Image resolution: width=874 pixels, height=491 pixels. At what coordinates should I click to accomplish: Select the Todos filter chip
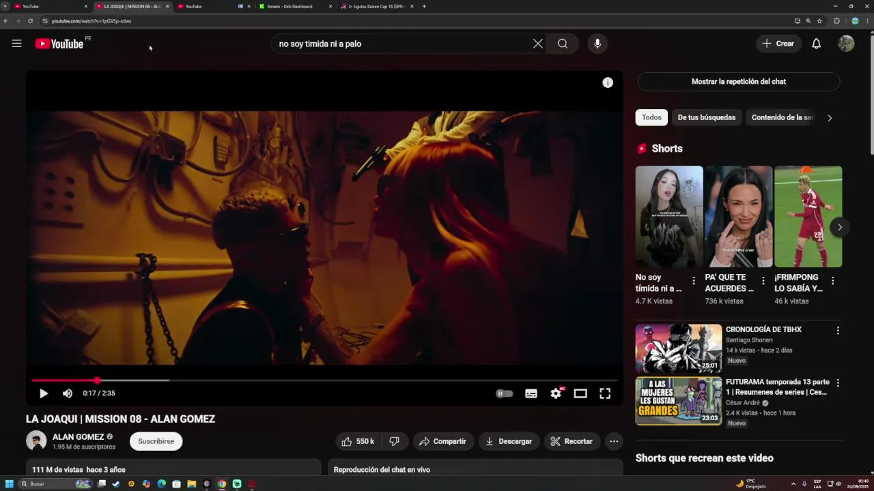pyautogui.click(x=651, y=117)
